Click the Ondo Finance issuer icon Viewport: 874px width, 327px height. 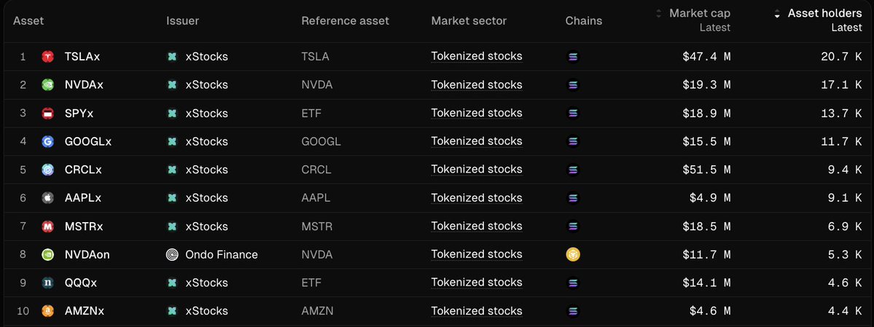(x=172, y=255)
